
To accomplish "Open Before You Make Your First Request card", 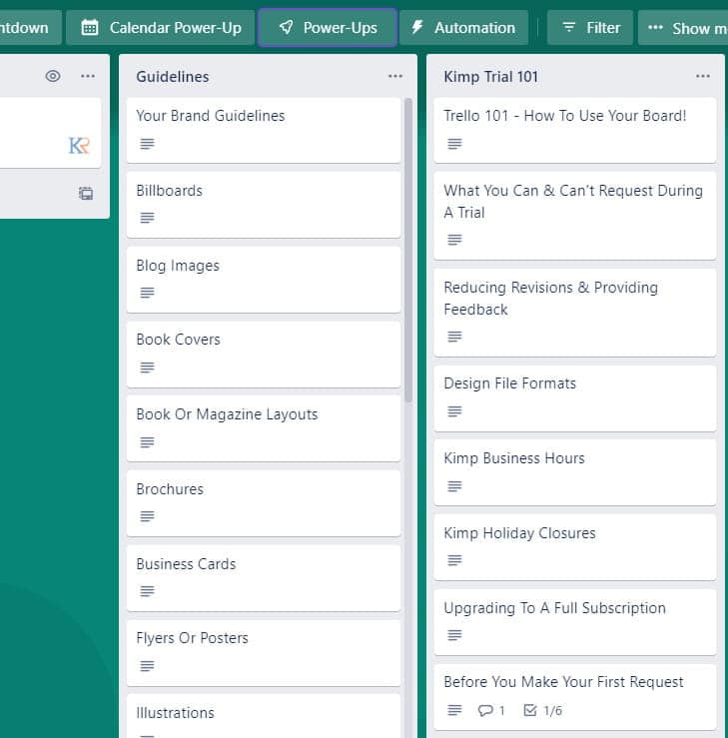I will [575, 697].
